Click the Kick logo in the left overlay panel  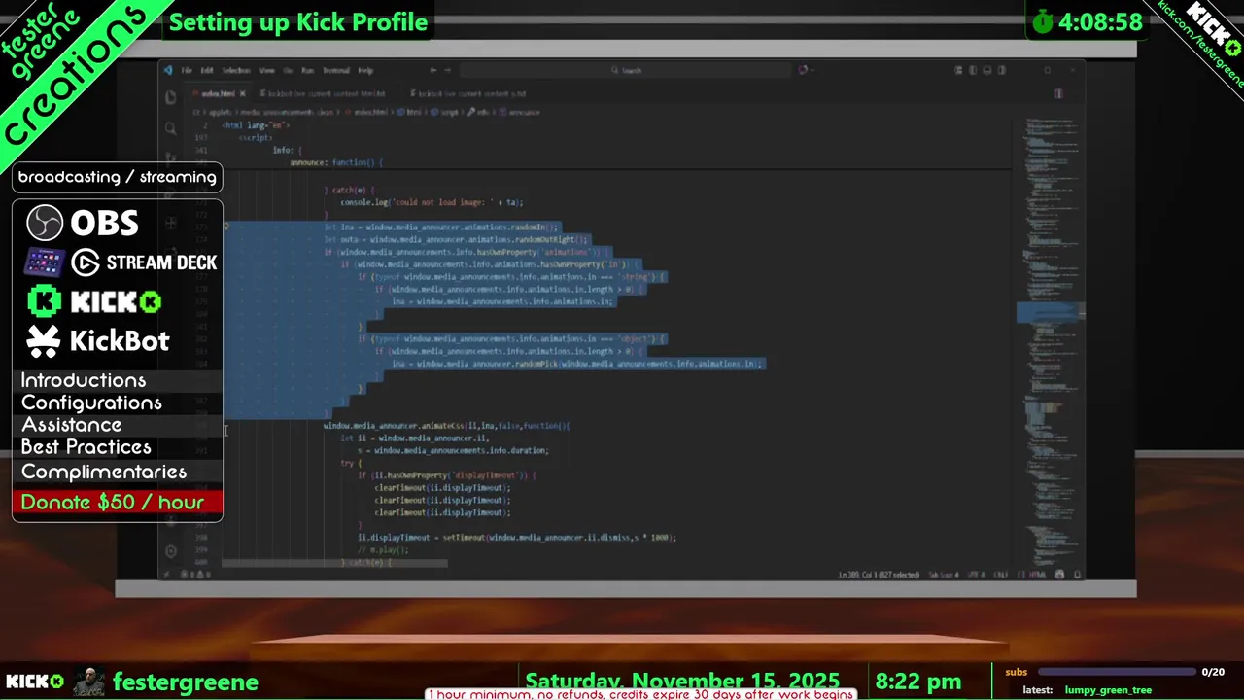pyautogui.click(x=94, y=301)
